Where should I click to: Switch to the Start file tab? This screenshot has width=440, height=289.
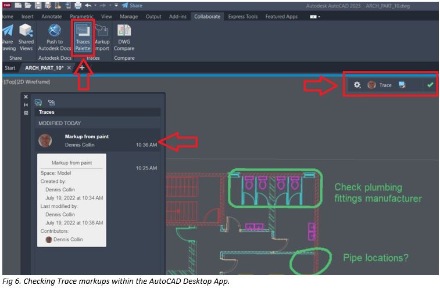[10, 68]
